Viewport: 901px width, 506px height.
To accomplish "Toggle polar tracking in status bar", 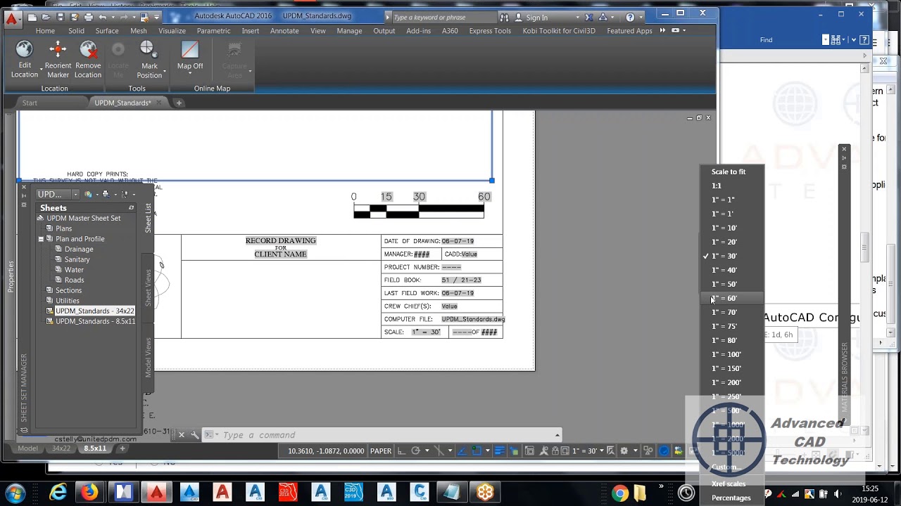I will pos(416,450).
